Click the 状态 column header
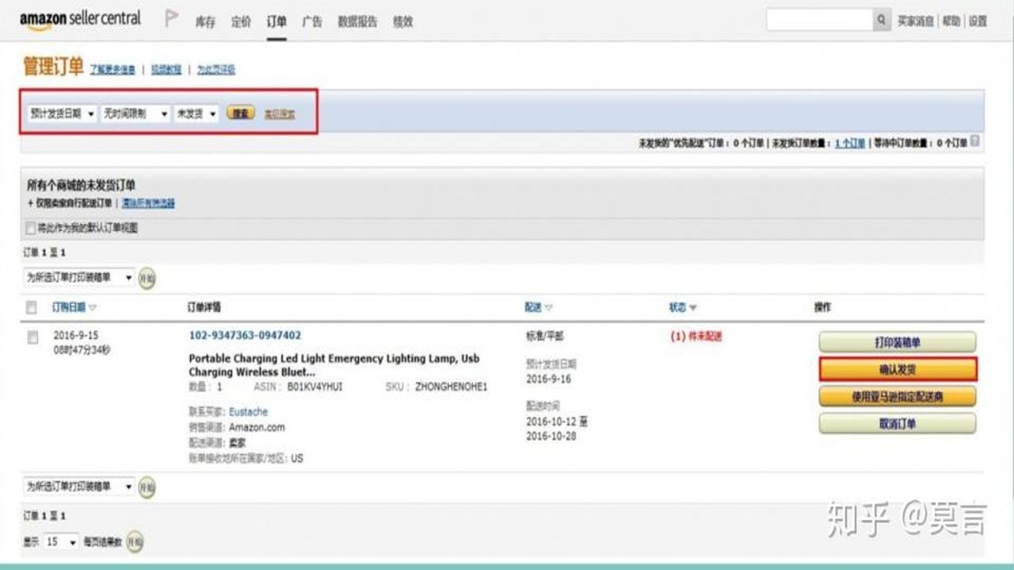The image size is (1014, 570). point(677,307)
